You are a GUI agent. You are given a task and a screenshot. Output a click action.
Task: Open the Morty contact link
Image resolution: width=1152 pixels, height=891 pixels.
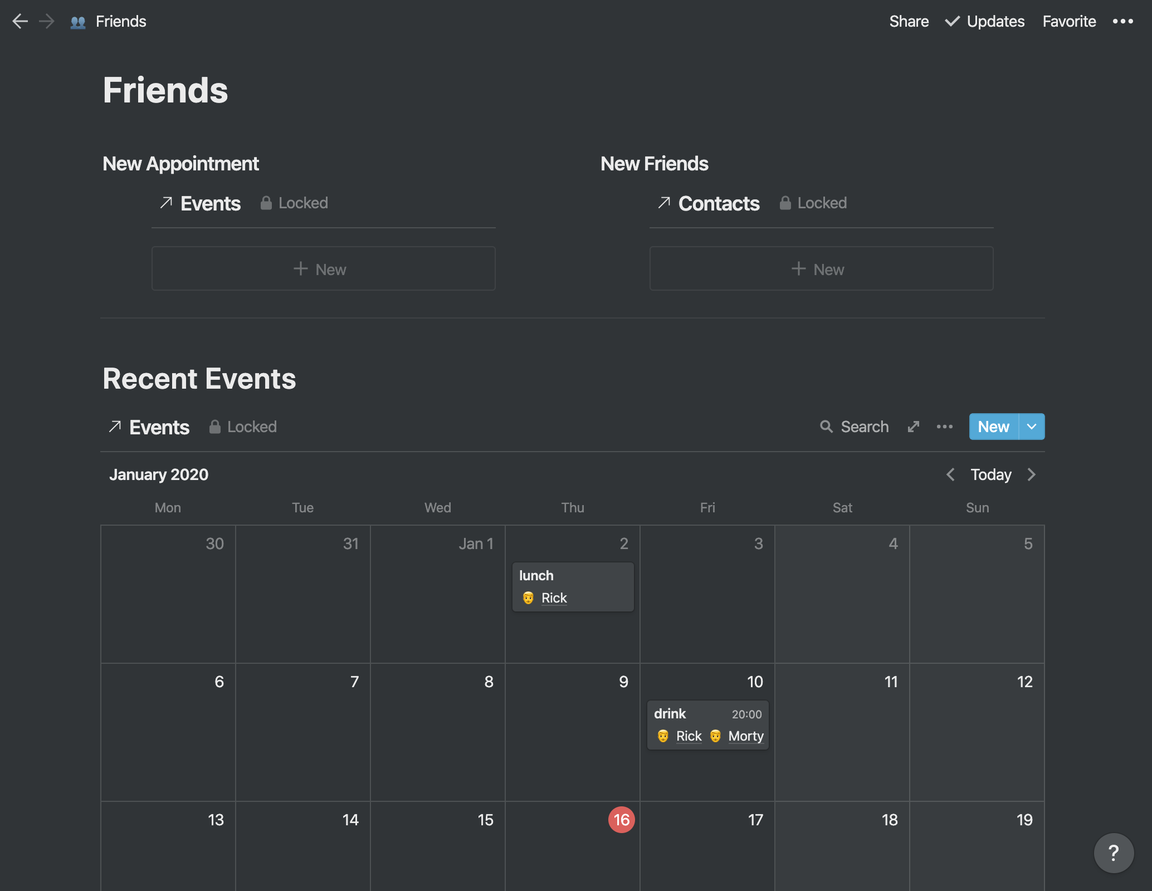[745, 736]
